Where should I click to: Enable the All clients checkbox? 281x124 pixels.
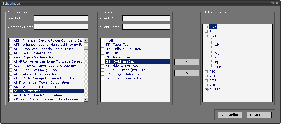pyautogui.click(x=102, y=40)
